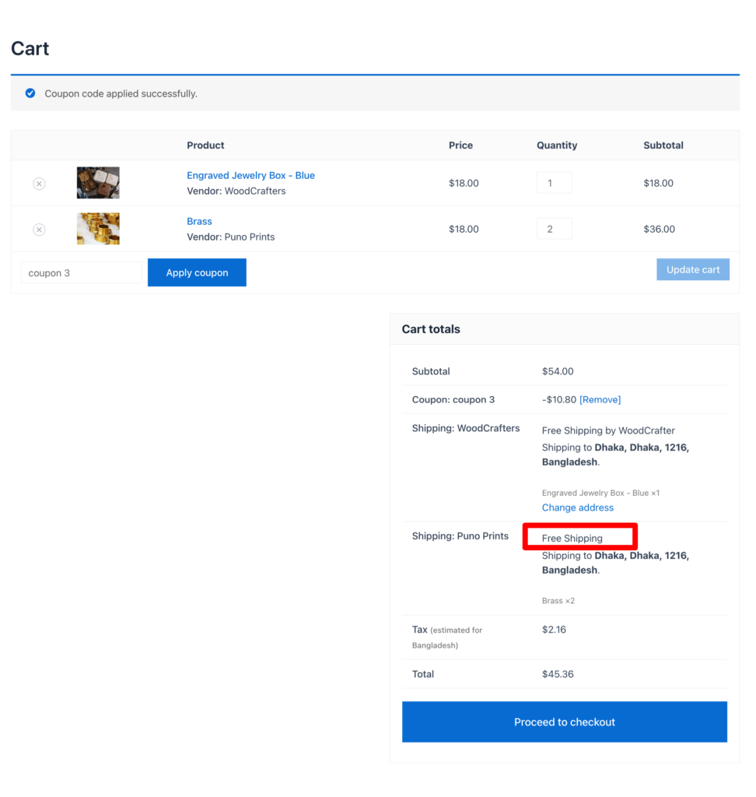Apply the entered coupon code
The image size is (756, 797).
(x=196, y=272)
